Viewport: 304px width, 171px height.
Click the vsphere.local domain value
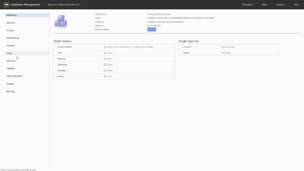227,47
